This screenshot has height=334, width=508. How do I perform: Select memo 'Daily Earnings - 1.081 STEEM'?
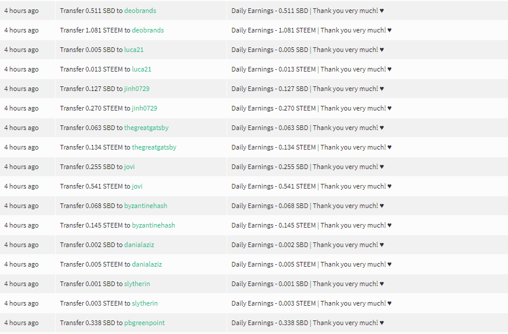[273, 30]
